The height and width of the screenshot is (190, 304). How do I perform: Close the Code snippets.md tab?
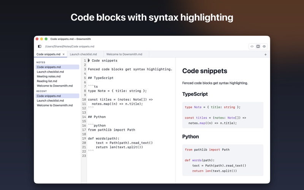tap(63, 54)
